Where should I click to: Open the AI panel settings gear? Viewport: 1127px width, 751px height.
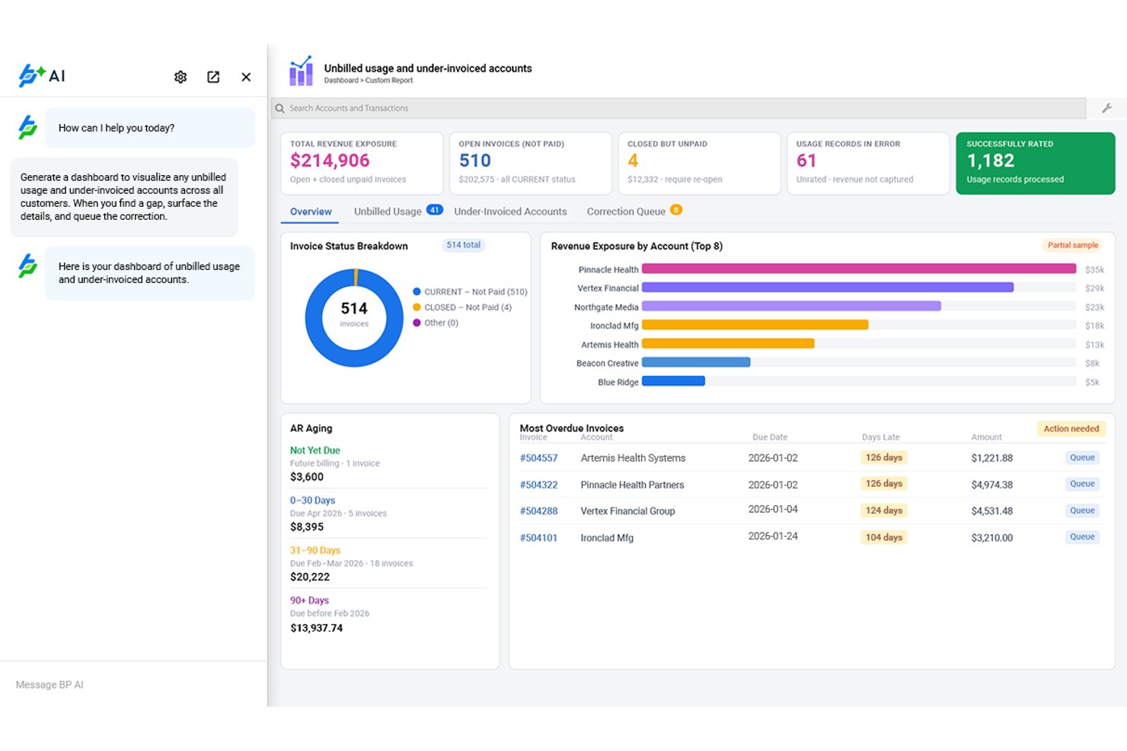pos(180,77)
